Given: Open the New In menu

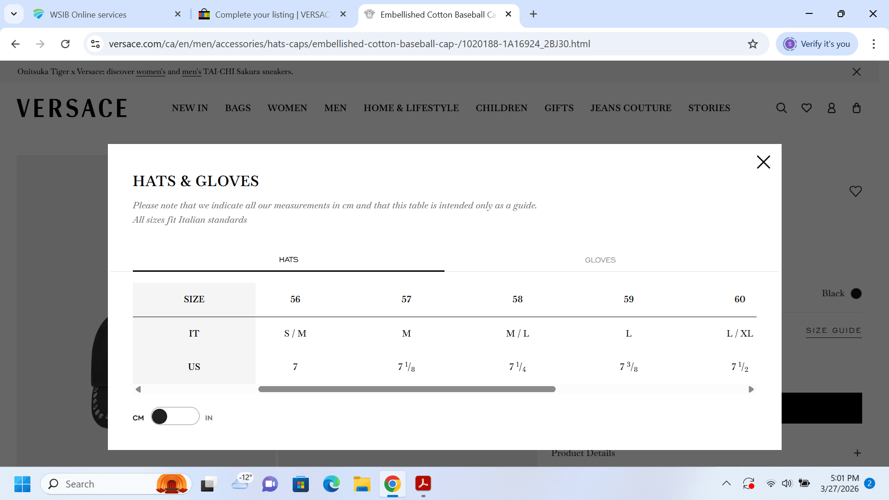Looking at the screenshot, I should click(x=190, y=108).
